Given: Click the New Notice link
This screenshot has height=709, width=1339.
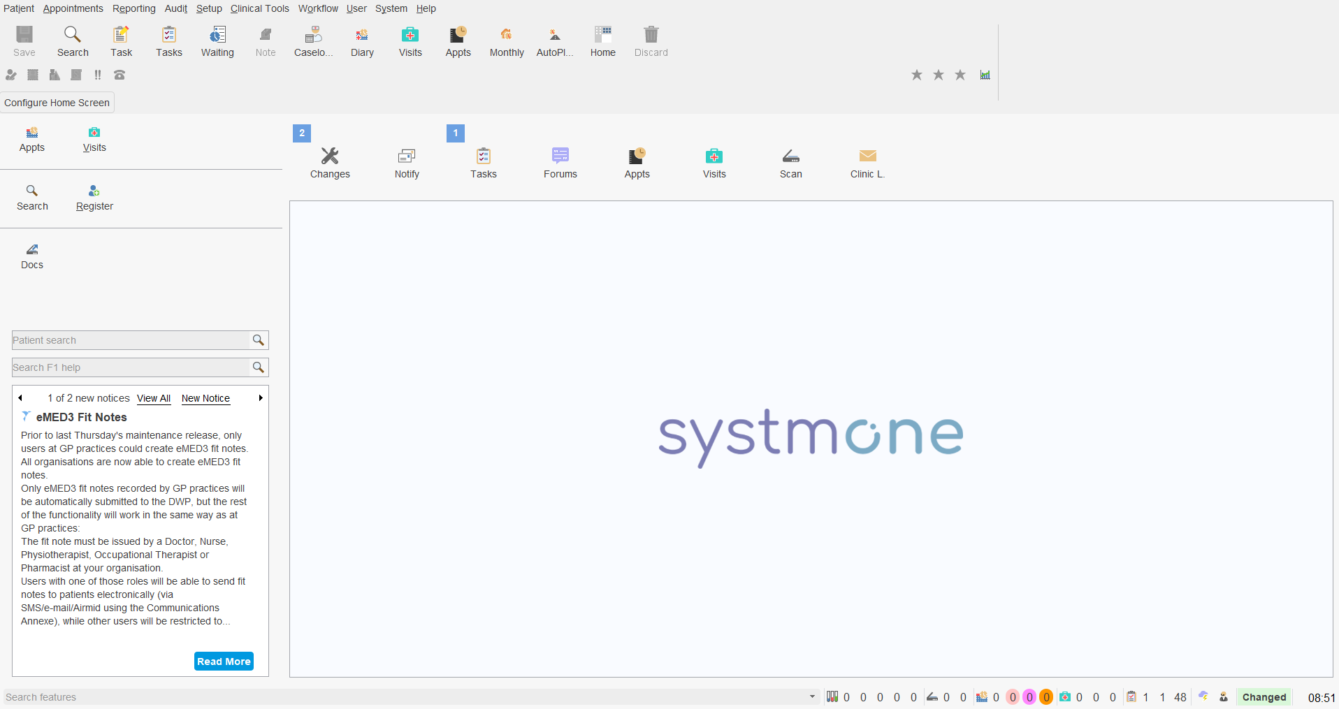Looking at the screenshot, I should point(205,398).
